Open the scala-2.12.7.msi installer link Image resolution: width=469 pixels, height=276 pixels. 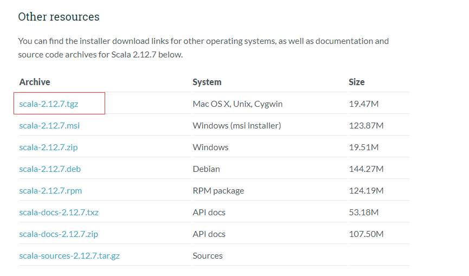point(49,125)
